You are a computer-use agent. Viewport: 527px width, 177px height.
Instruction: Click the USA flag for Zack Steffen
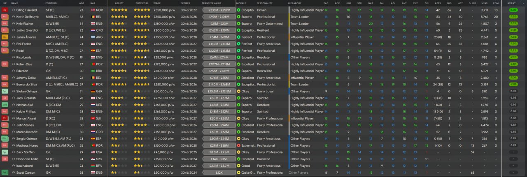(x=93, y=152)
